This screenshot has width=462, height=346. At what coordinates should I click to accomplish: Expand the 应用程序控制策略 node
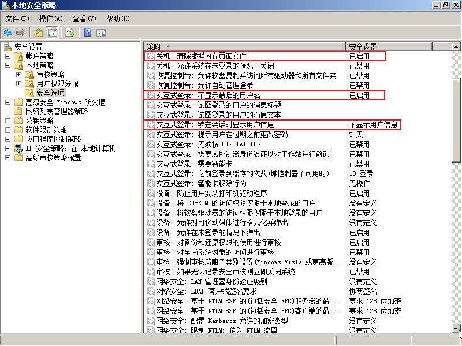coord(8,139)
